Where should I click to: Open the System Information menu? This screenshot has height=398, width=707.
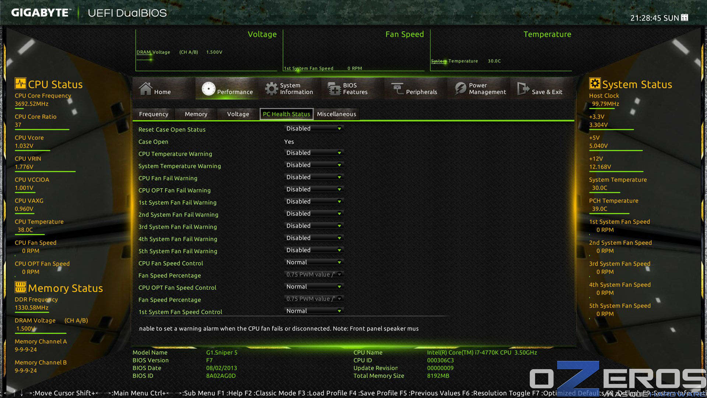click(290, 88)
